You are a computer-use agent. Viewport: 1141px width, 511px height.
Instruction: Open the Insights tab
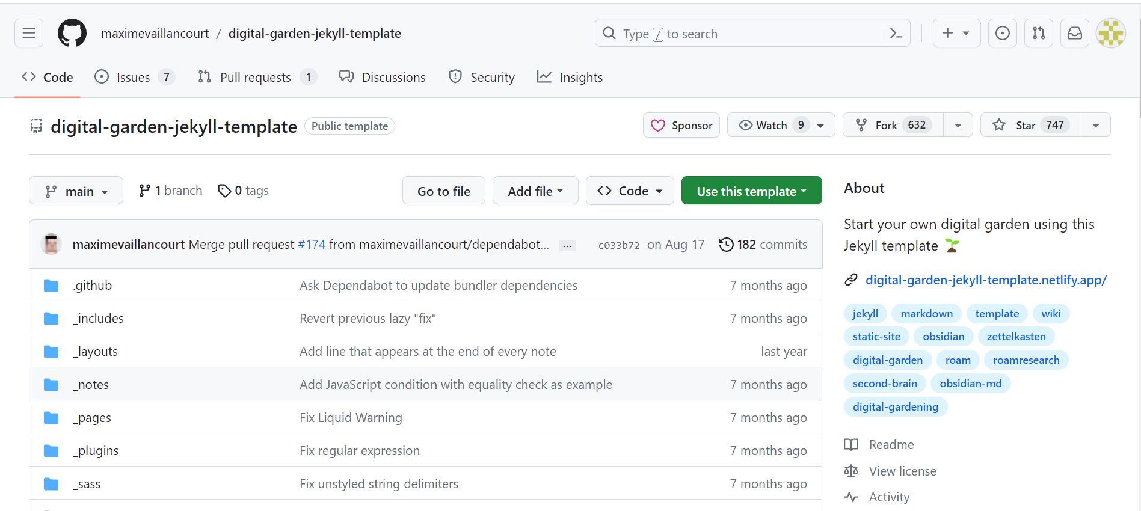tap(570, 77)
